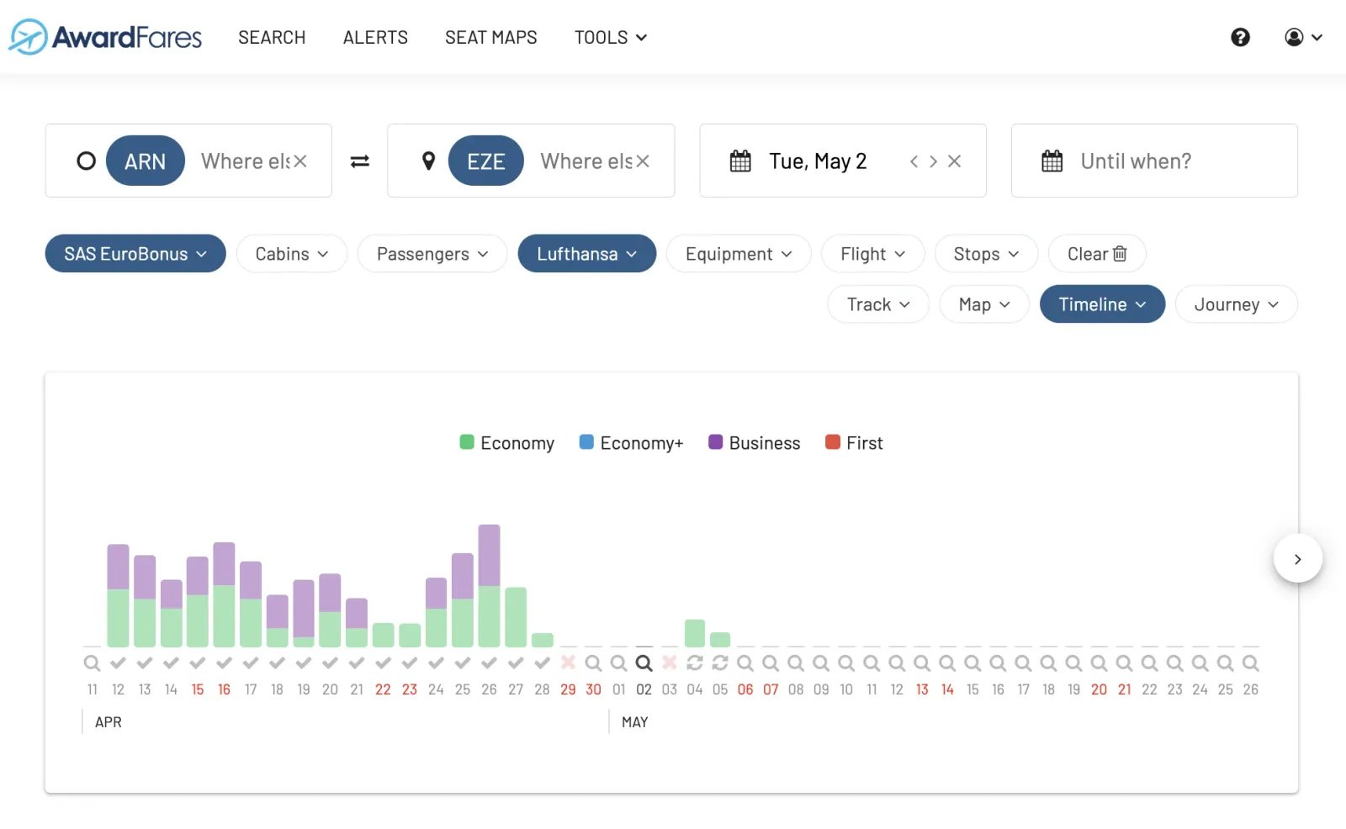Open the Track dropdown
Image resolution: width=1346 pixels, height=829 pixels.
[x=878, y=304]
